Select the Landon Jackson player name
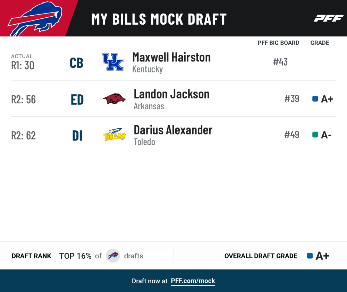 (171, 94)
